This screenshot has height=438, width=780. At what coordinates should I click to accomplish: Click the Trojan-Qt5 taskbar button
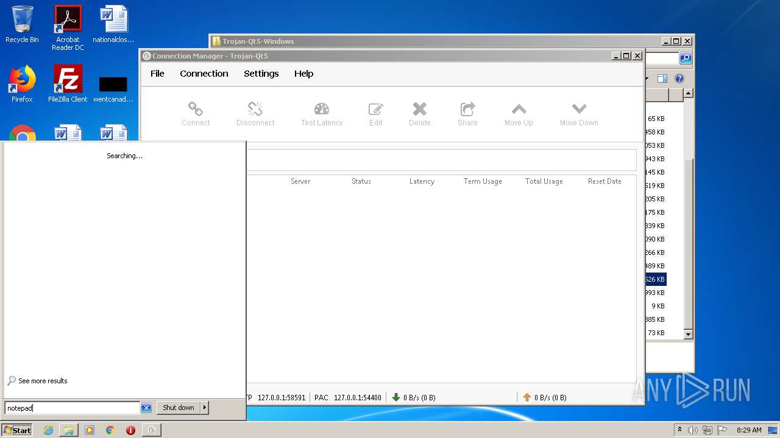152,430
